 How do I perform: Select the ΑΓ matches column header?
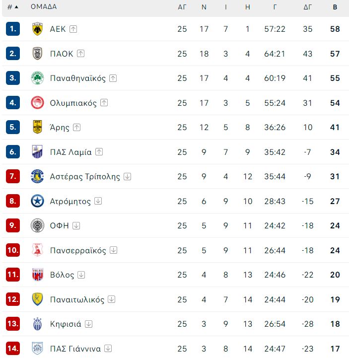tap(182, 7)
